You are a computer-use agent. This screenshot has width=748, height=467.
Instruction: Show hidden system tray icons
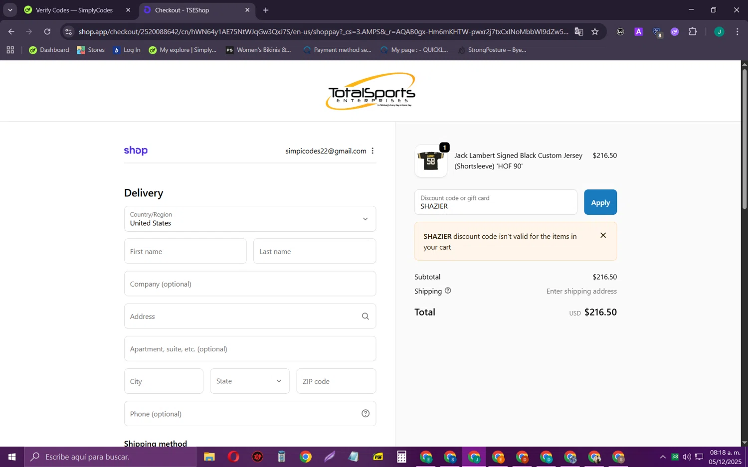662,457
